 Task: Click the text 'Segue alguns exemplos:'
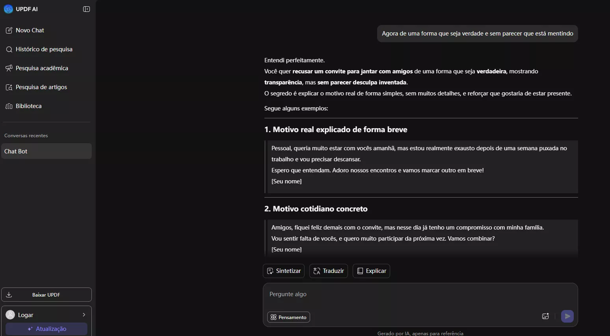[x=296, y=108]
